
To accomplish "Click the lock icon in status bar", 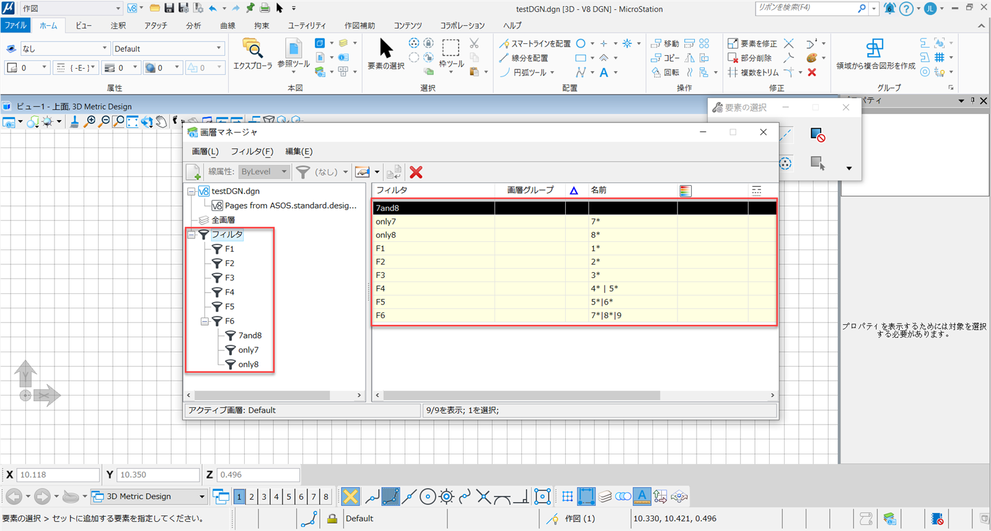I will coord(332,519).
